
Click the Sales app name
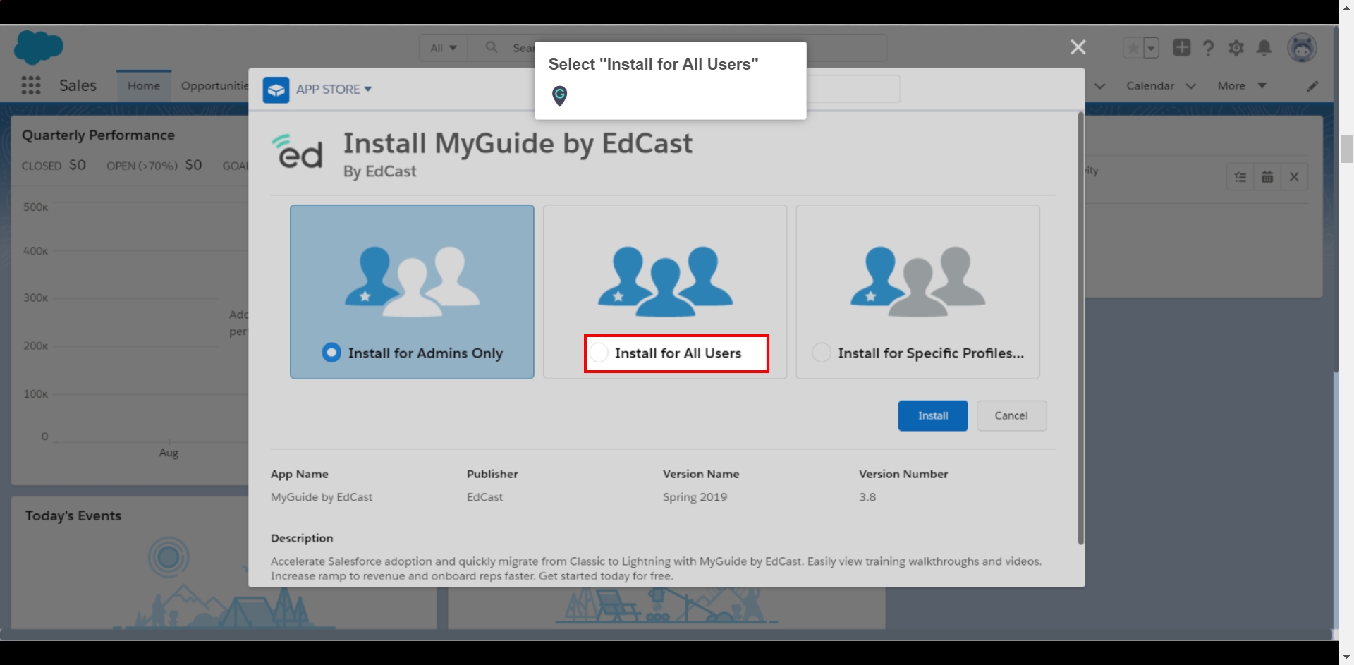[78, 85]
